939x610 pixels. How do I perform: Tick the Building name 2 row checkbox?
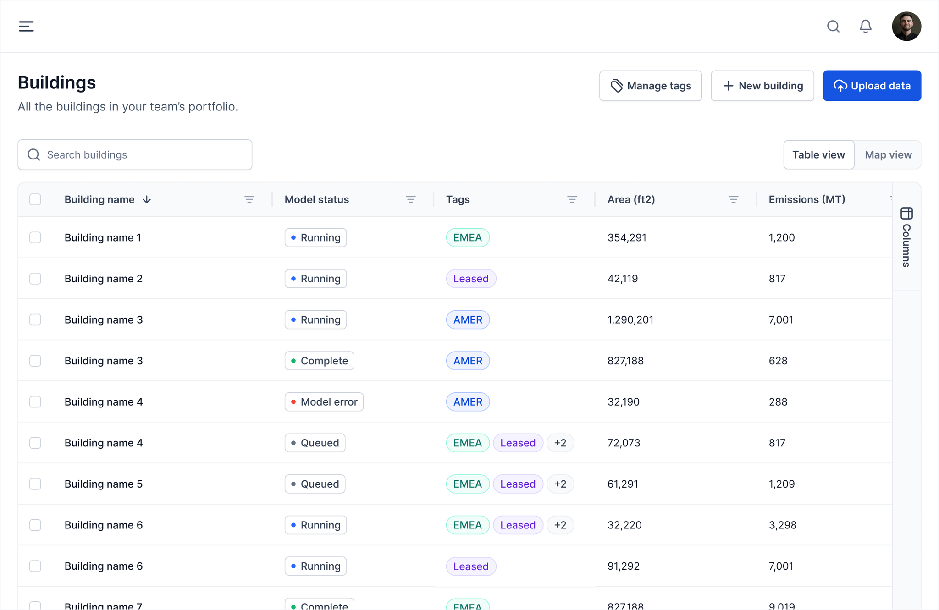pyautogui.click(x=35, y=279)
